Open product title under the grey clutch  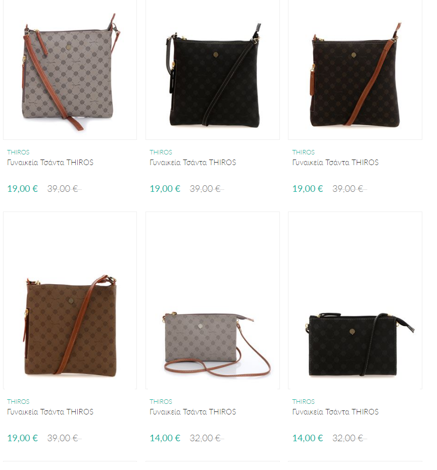[193, 412]
